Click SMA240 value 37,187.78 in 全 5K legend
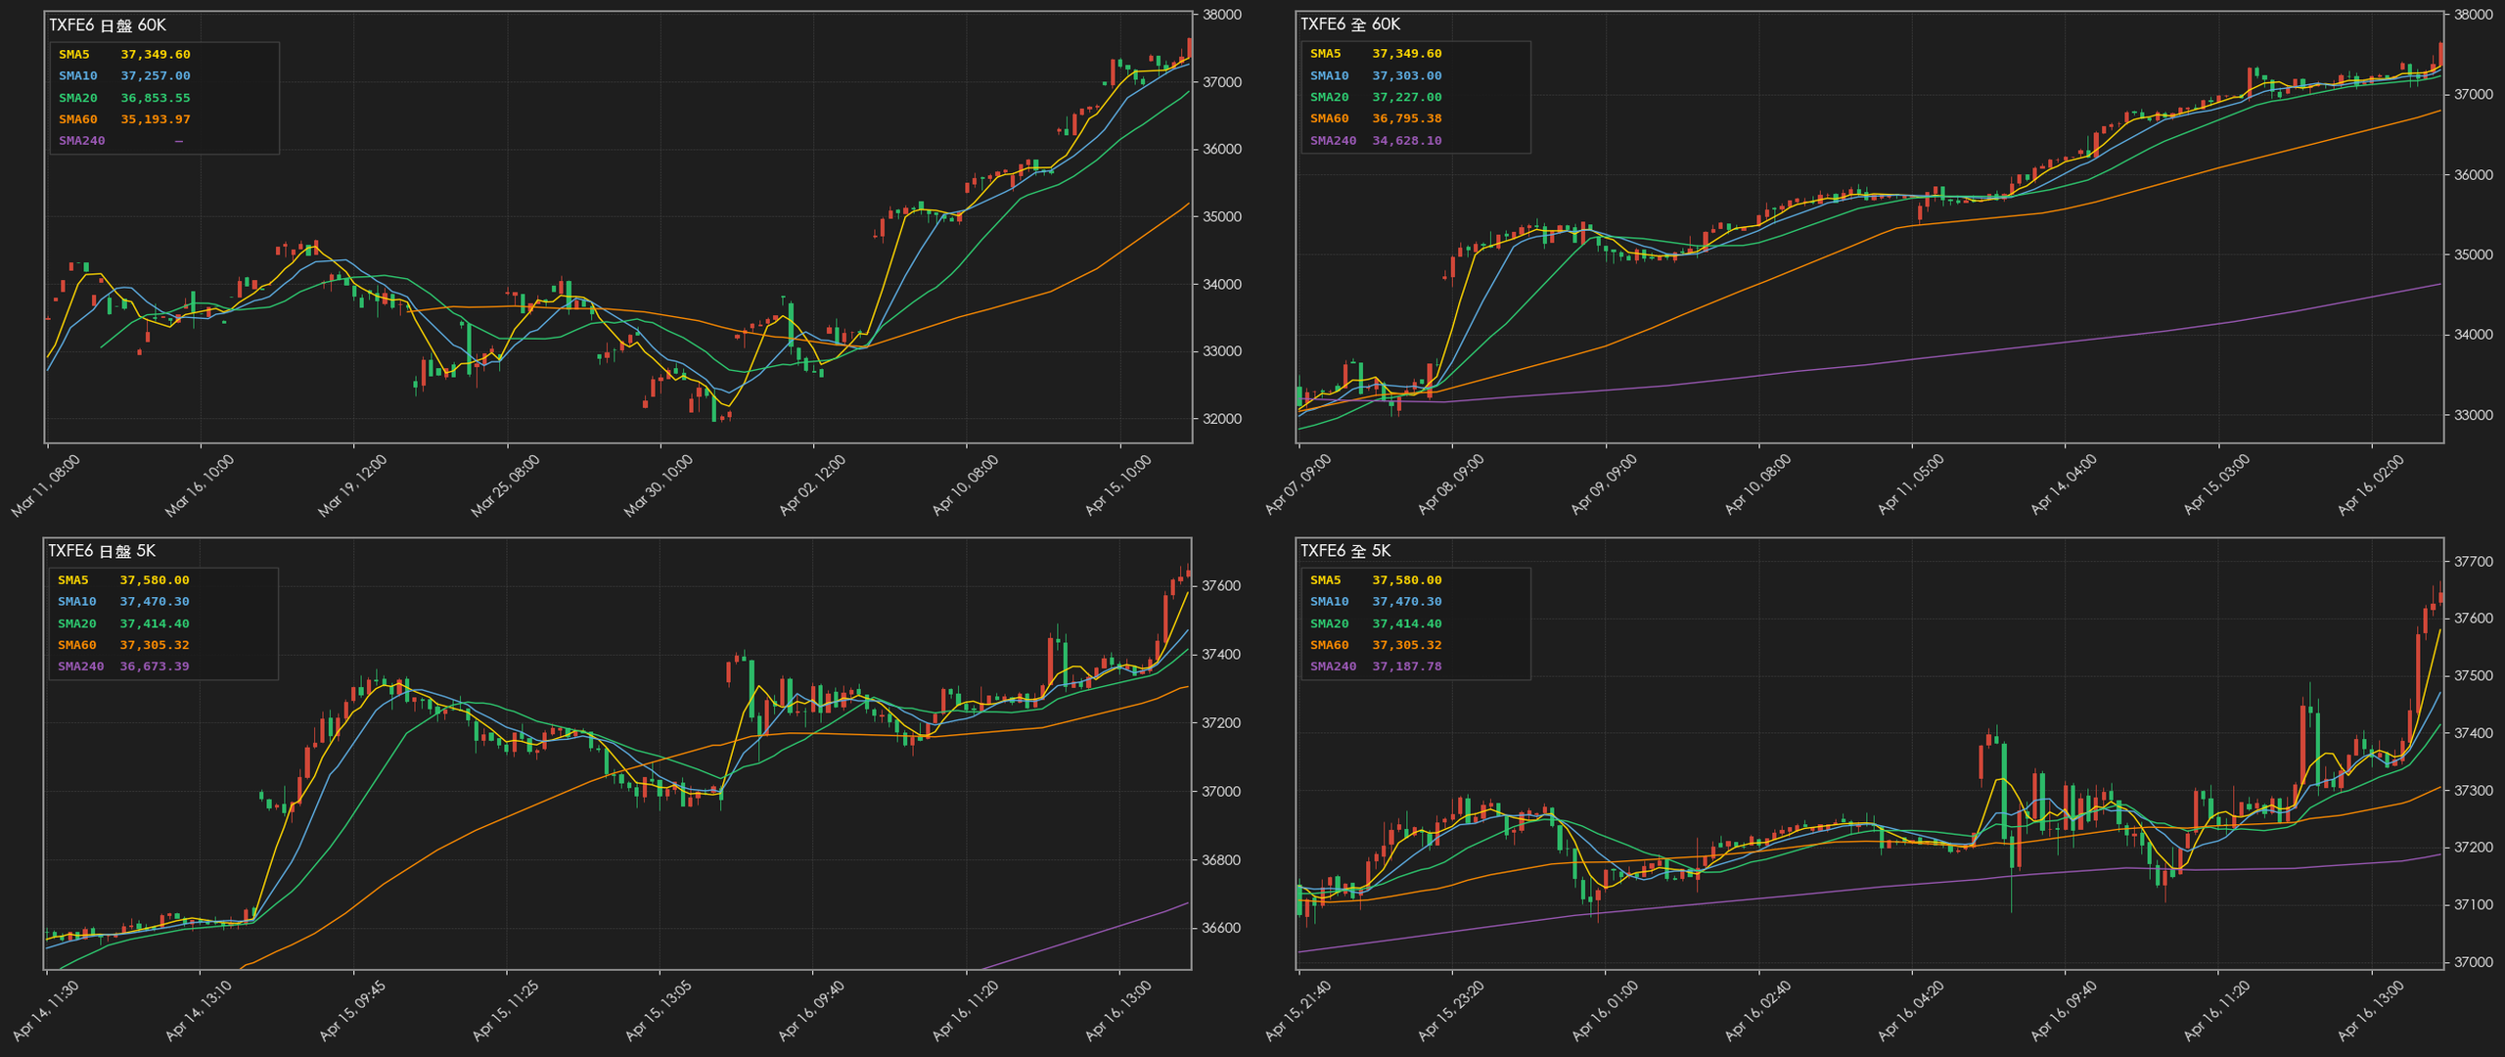This screenshot has height=1057, width=2505. (1406, 666)
